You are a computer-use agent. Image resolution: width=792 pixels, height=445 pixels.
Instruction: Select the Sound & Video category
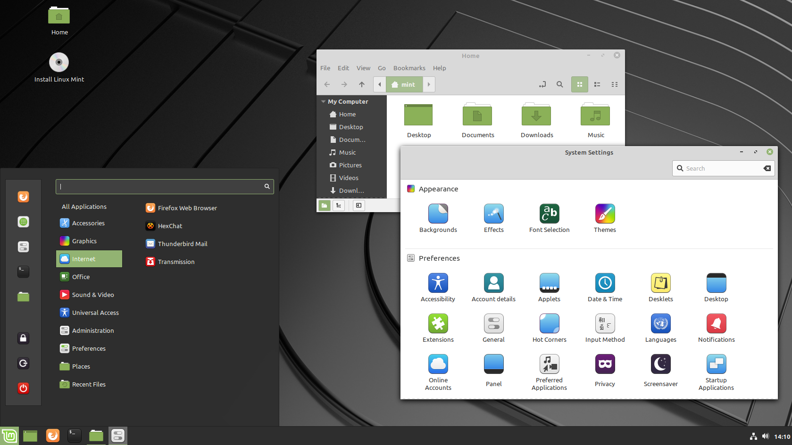tap(89, 295)
